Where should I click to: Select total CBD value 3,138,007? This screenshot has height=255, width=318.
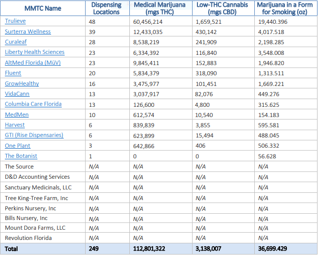tap(209, 249)
